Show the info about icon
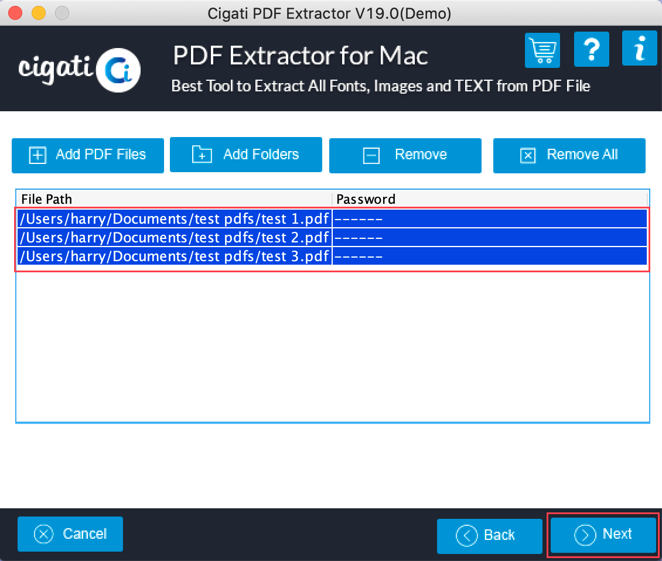 (x=639, y=49)
